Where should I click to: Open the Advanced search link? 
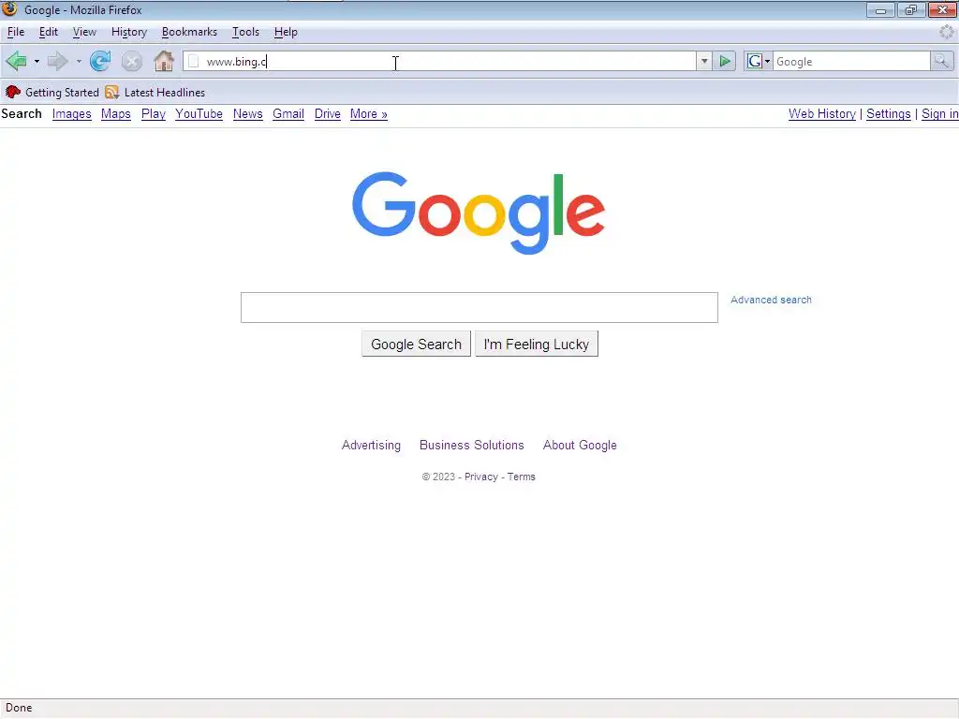click(x=771, y=300)
